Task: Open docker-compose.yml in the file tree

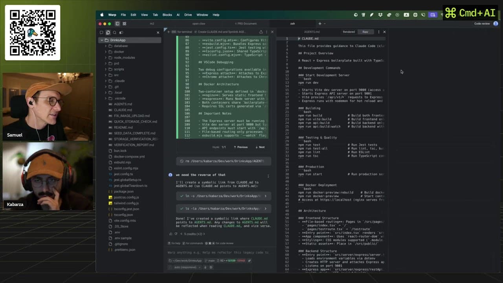Action: click(129, 156)
